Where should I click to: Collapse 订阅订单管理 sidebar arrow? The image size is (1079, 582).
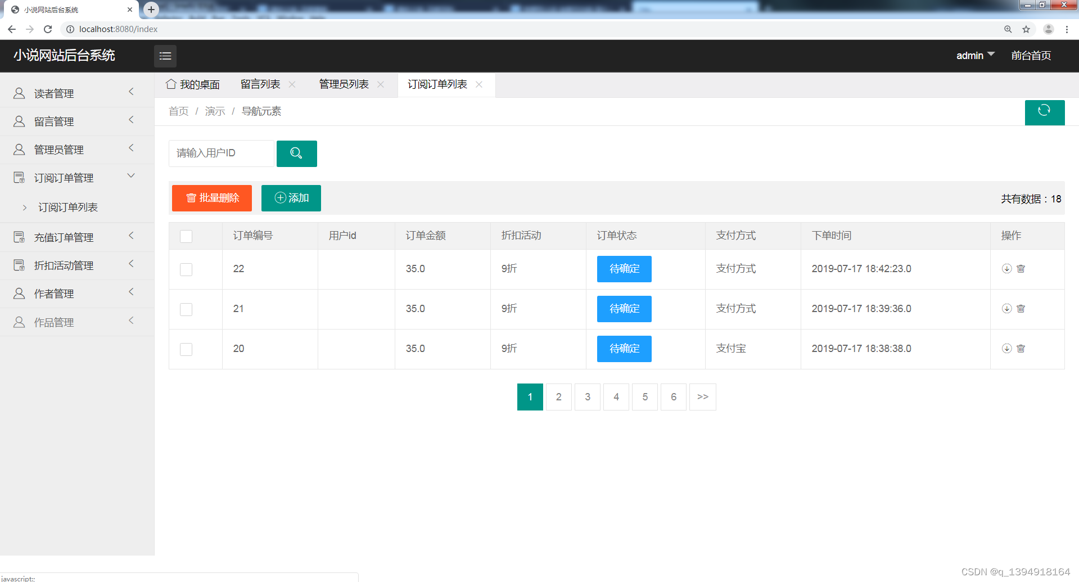(x=131, y=176)
